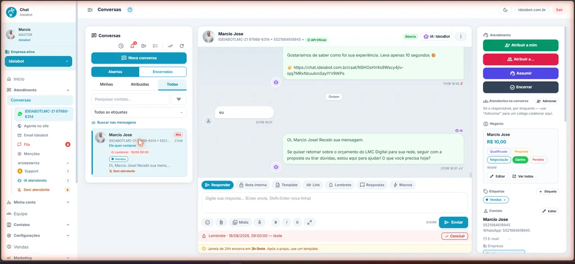Open the clock history icon in Conversas panel
Screen dimensions: 575x264
(121, 46)
